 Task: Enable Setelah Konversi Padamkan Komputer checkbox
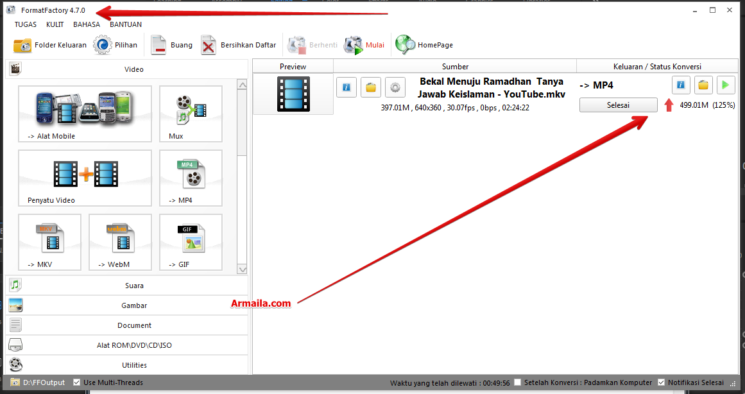tap(517, 382)
